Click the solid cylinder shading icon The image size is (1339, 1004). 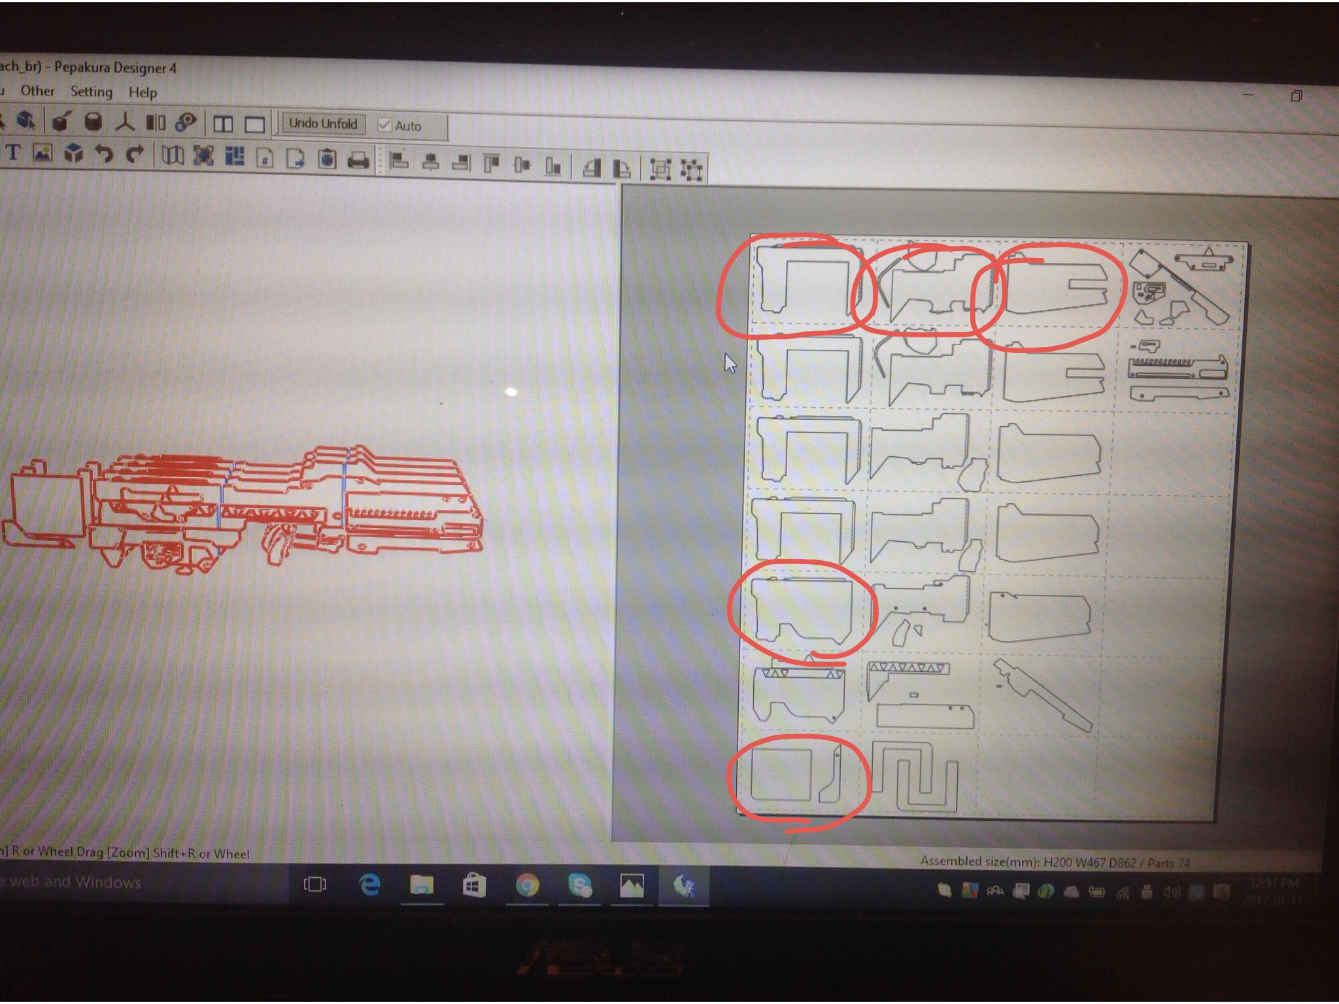tap(93, 122)
